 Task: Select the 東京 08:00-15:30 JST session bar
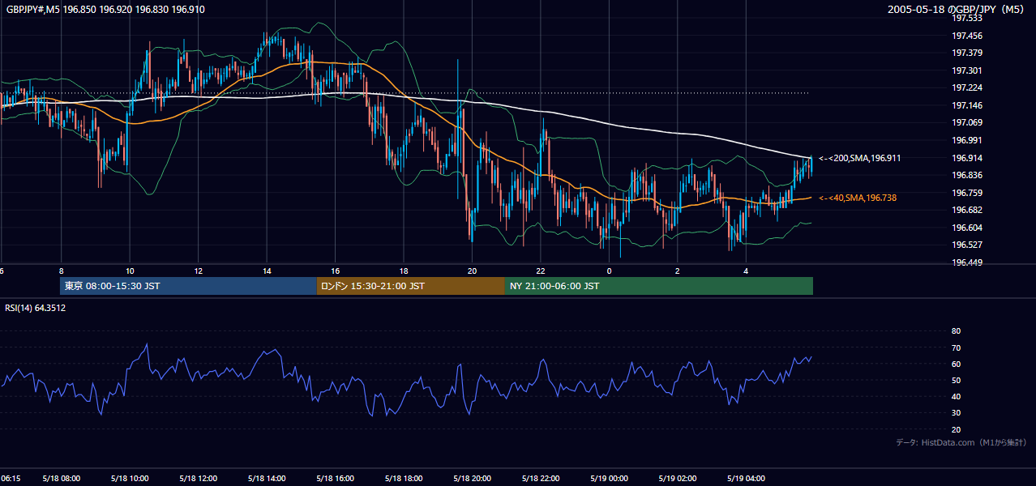188,286
